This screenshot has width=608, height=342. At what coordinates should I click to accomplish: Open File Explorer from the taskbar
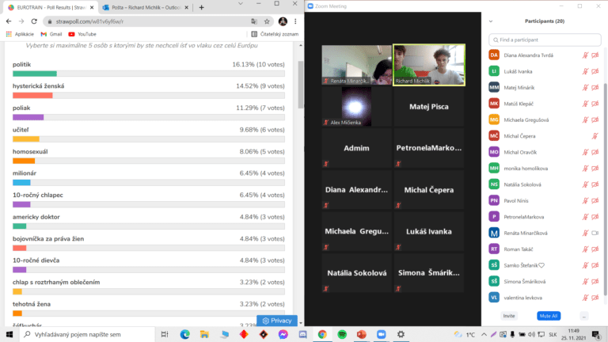point(204,334)
